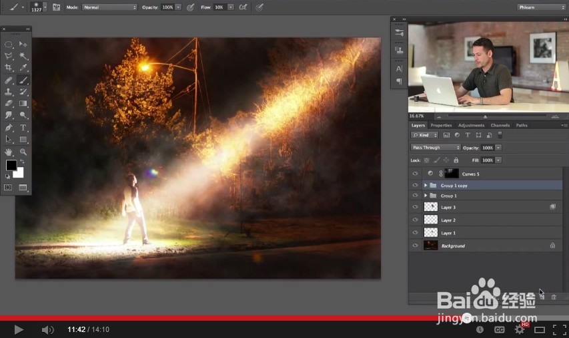Hide Layer 2 visibility eye
The height and width of the screenshot is (338, 569).
415,220
